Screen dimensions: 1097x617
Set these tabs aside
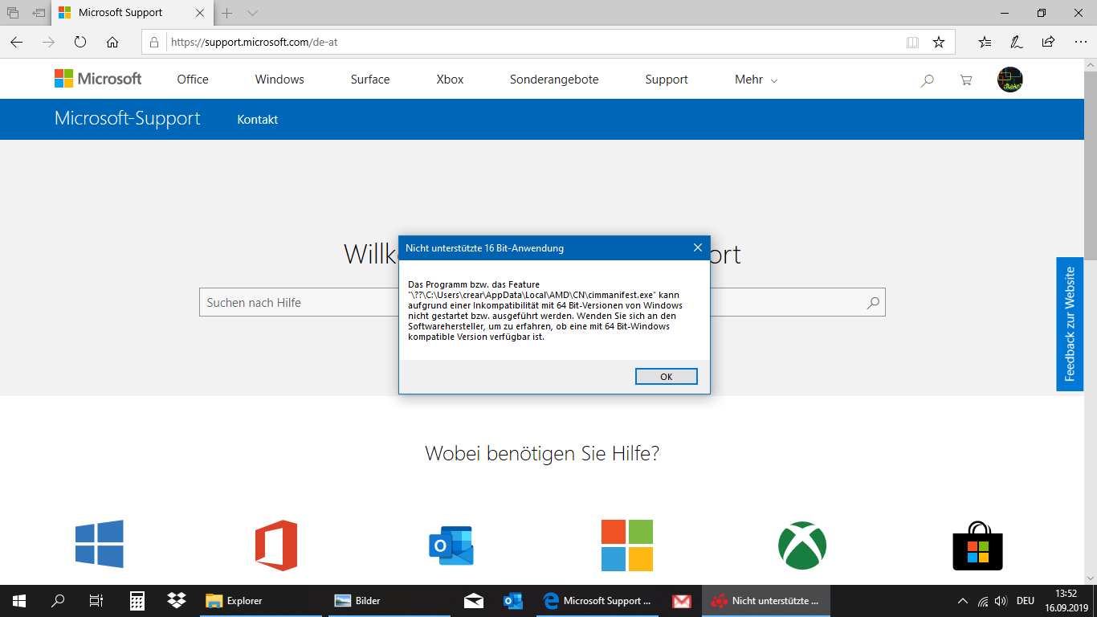coord(39,13)
